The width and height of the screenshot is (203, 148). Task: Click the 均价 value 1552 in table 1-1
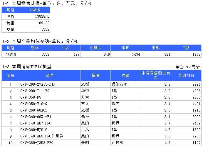click(45, 29)
